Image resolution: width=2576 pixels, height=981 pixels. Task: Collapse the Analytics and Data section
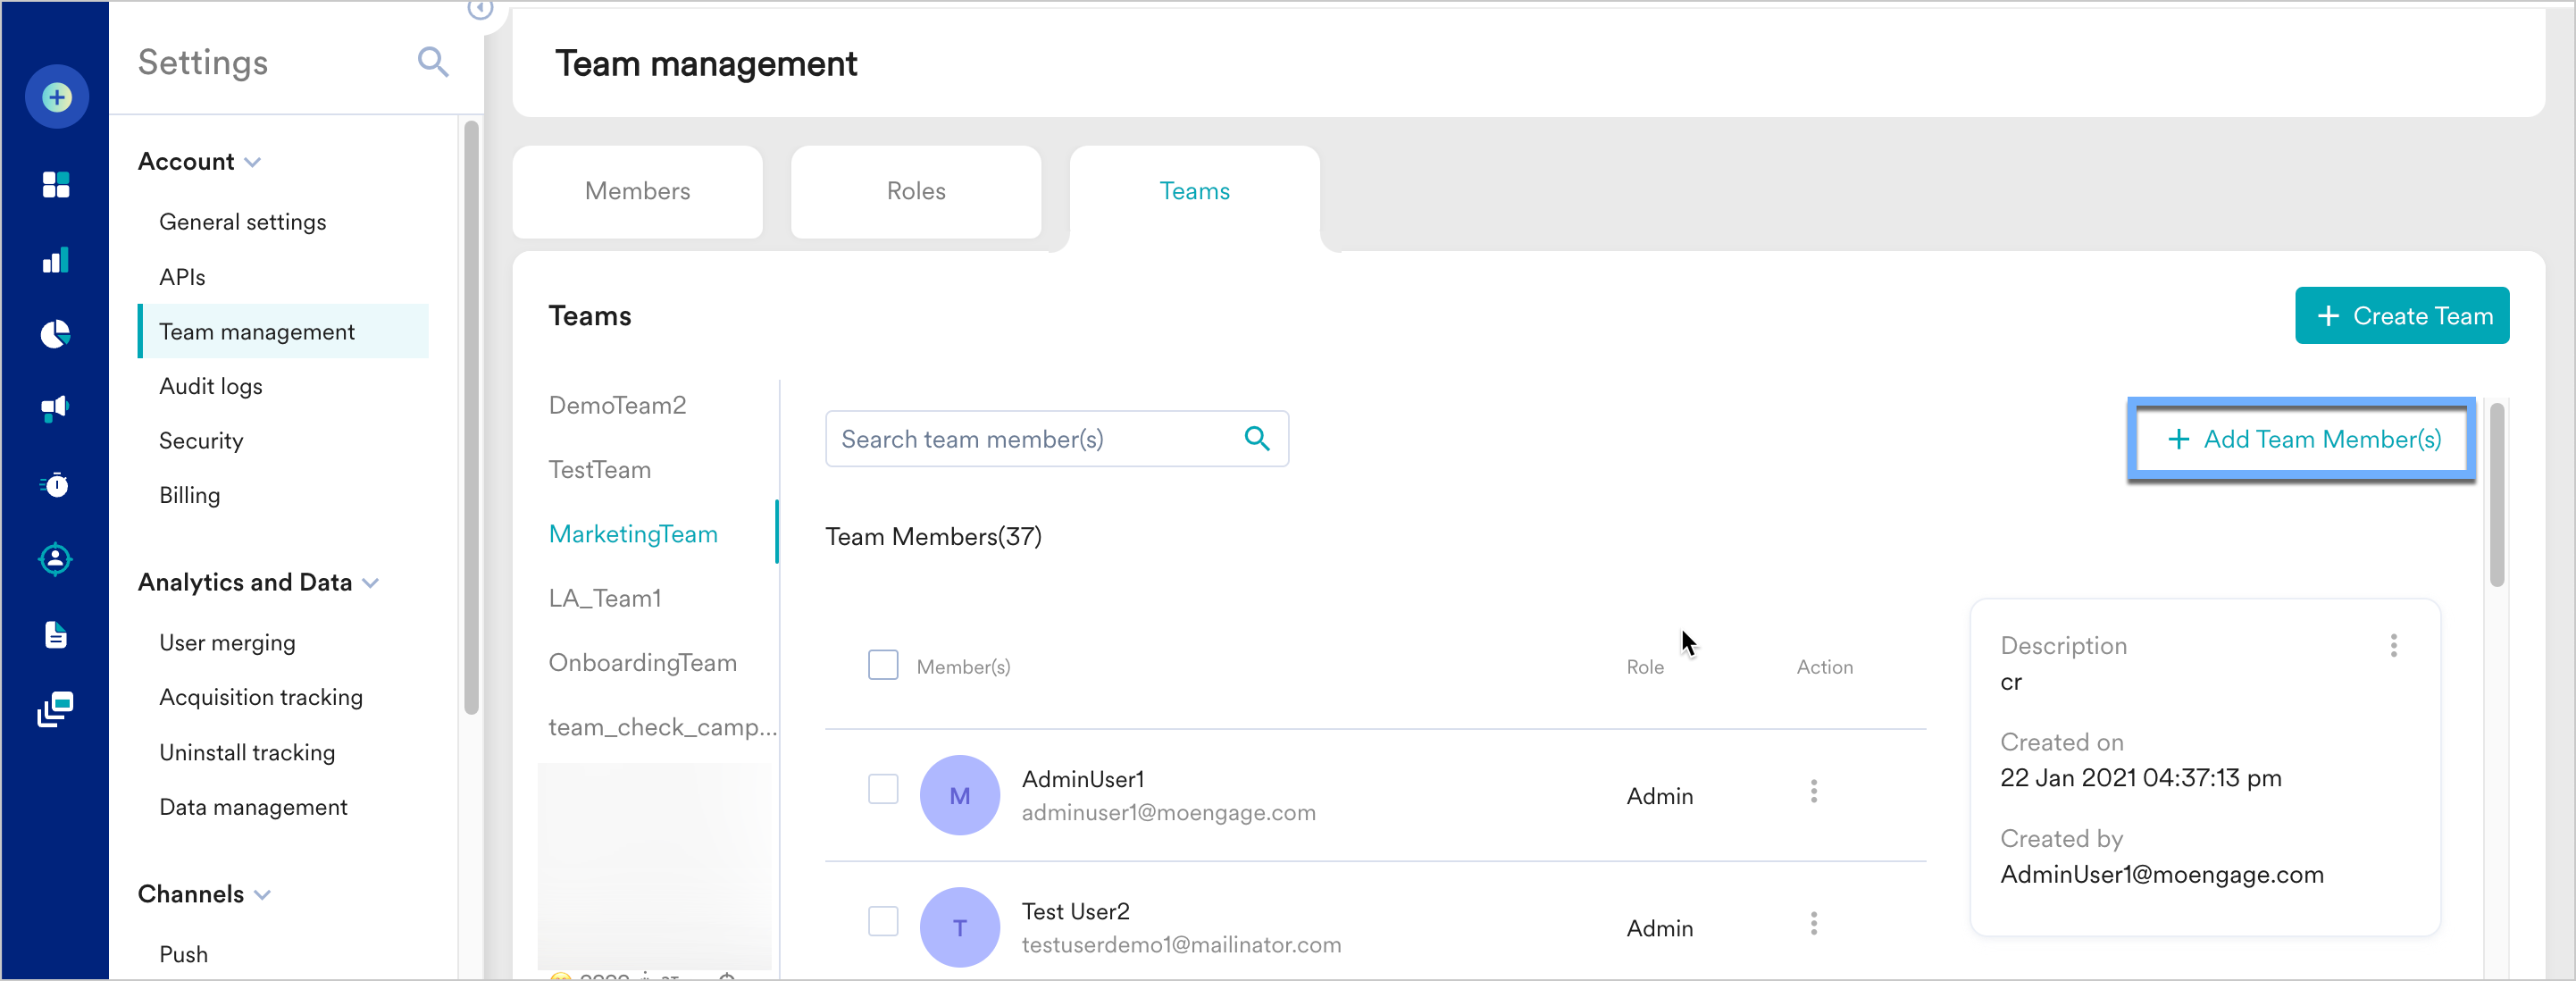click(371, 583)
